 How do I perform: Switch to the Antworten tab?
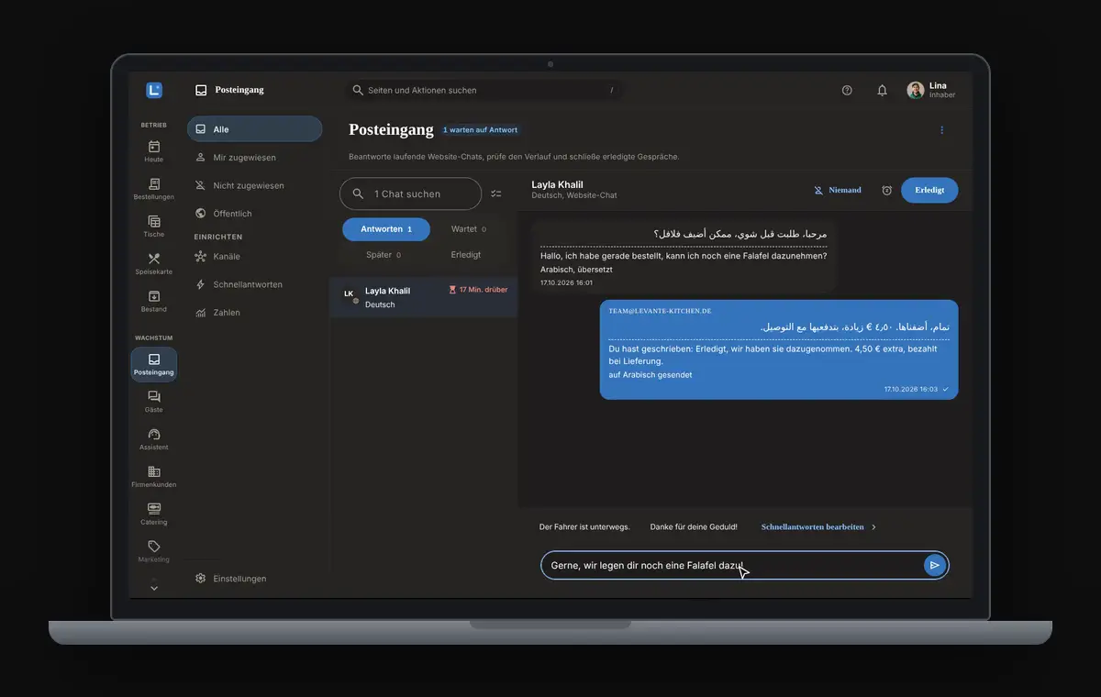pos(385,229)
